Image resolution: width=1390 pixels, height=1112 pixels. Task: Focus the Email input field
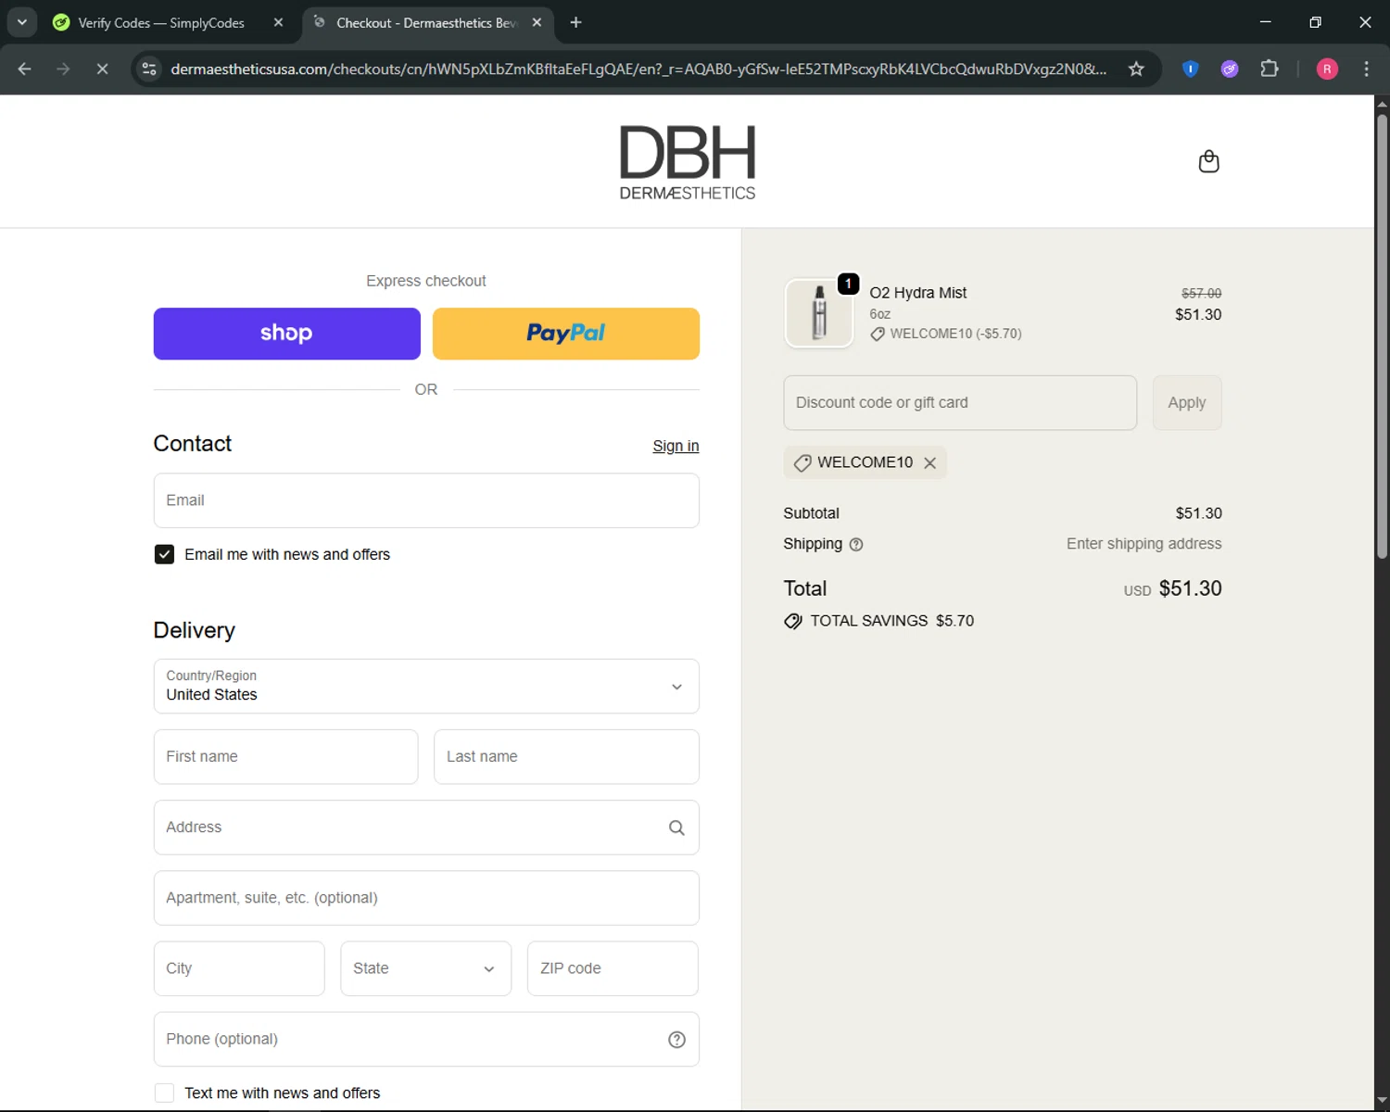tap(426, 500)
